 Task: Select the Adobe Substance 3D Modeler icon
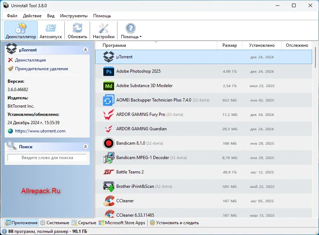(x=109, y=86)
